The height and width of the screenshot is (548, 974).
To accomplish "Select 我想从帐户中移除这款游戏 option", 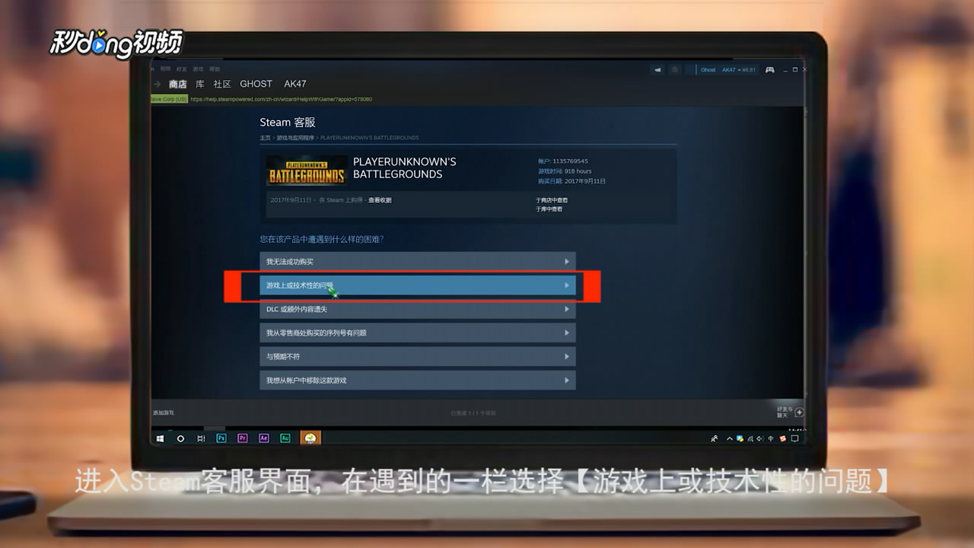I will 417,380.
